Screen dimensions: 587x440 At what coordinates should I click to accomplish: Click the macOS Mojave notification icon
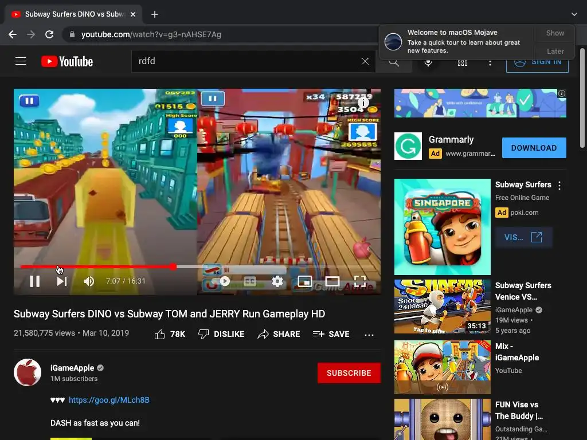393,41
